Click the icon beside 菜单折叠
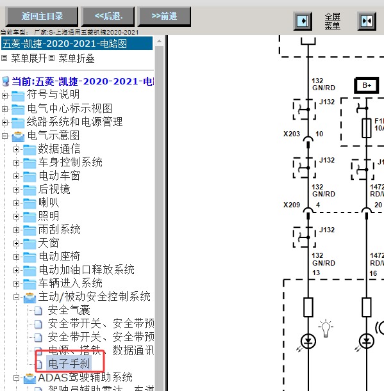This screenshot has width=384, height=391. (51, 58)
